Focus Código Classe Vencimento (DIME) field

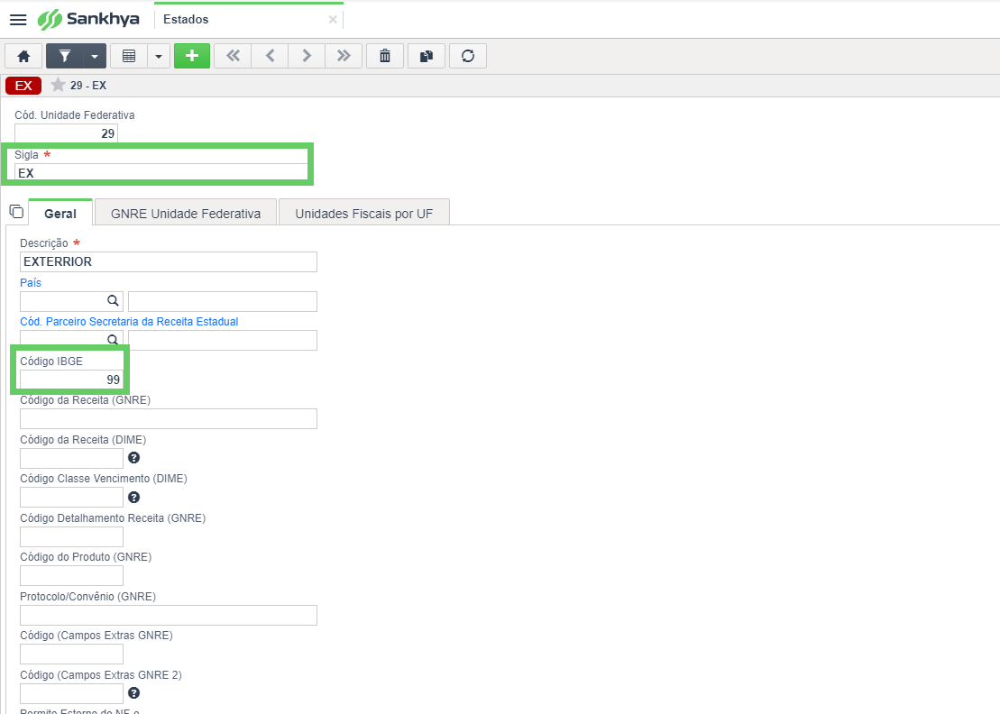[x=71, y=498]
